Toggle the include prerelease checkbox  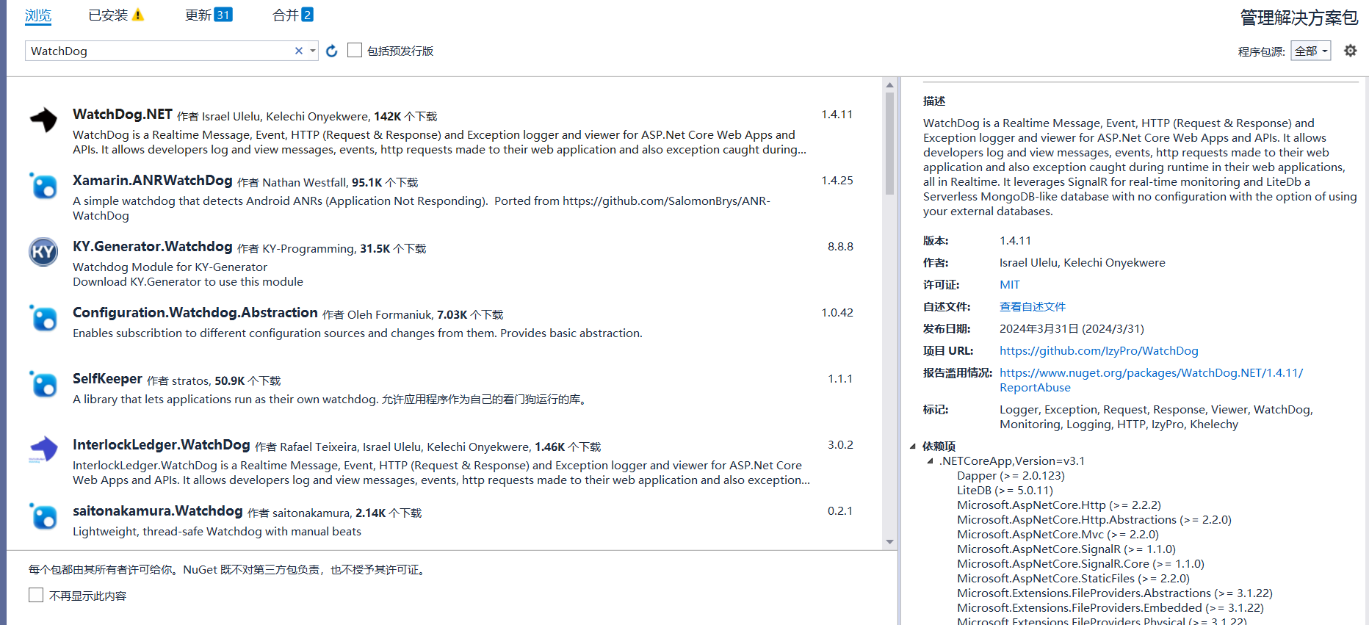355,50
